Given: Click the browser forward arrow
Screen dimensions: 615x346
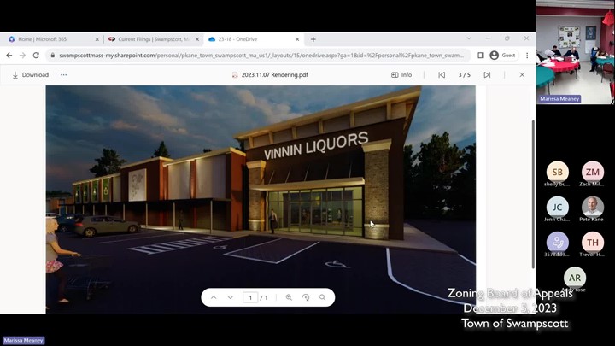Looking at the screenshot, I should coord(22,56).
